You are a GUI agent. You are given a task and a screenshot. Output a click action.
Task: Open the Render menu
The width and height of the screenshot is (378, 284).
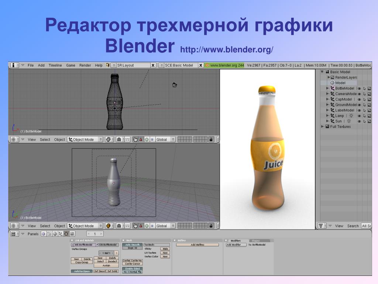(x=85, y=65)
